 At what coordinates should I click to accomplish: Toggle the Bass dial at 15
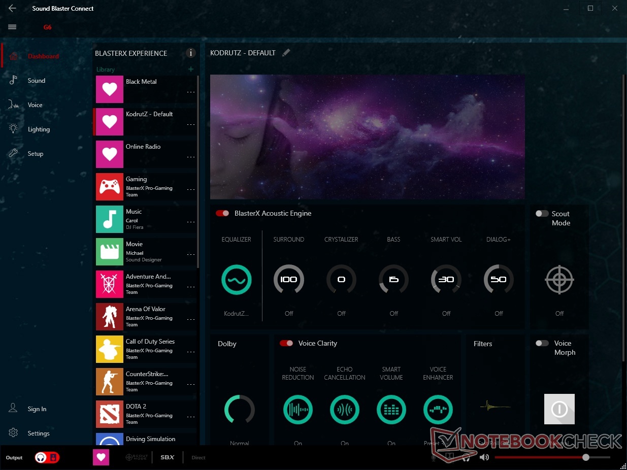tap(394, 280)
